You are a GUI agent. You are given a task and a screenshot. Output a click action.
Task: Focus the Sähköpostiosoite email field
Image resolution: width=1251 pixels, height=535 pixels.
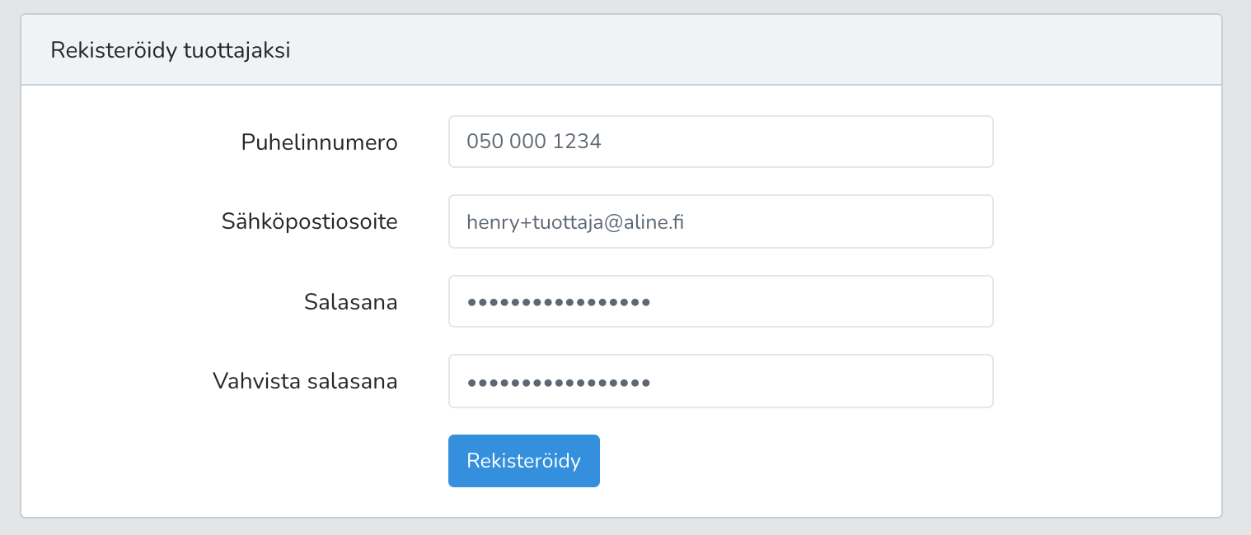(720, 221)
